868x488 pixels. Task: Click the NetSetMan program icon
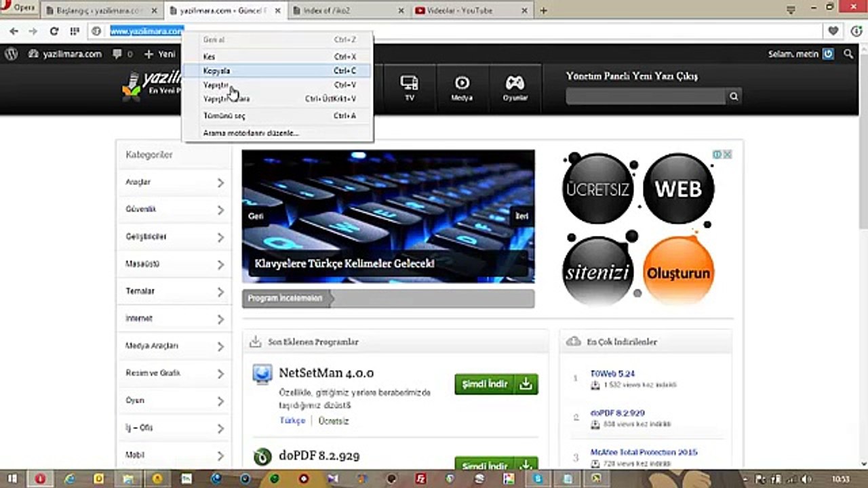pyautogui.click(x=262, y=374)
